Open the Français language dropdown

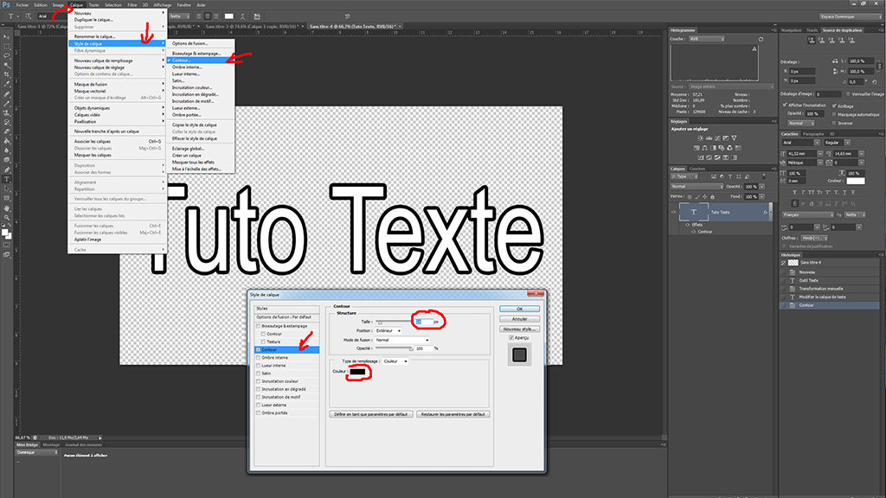[x=808, y=214]
